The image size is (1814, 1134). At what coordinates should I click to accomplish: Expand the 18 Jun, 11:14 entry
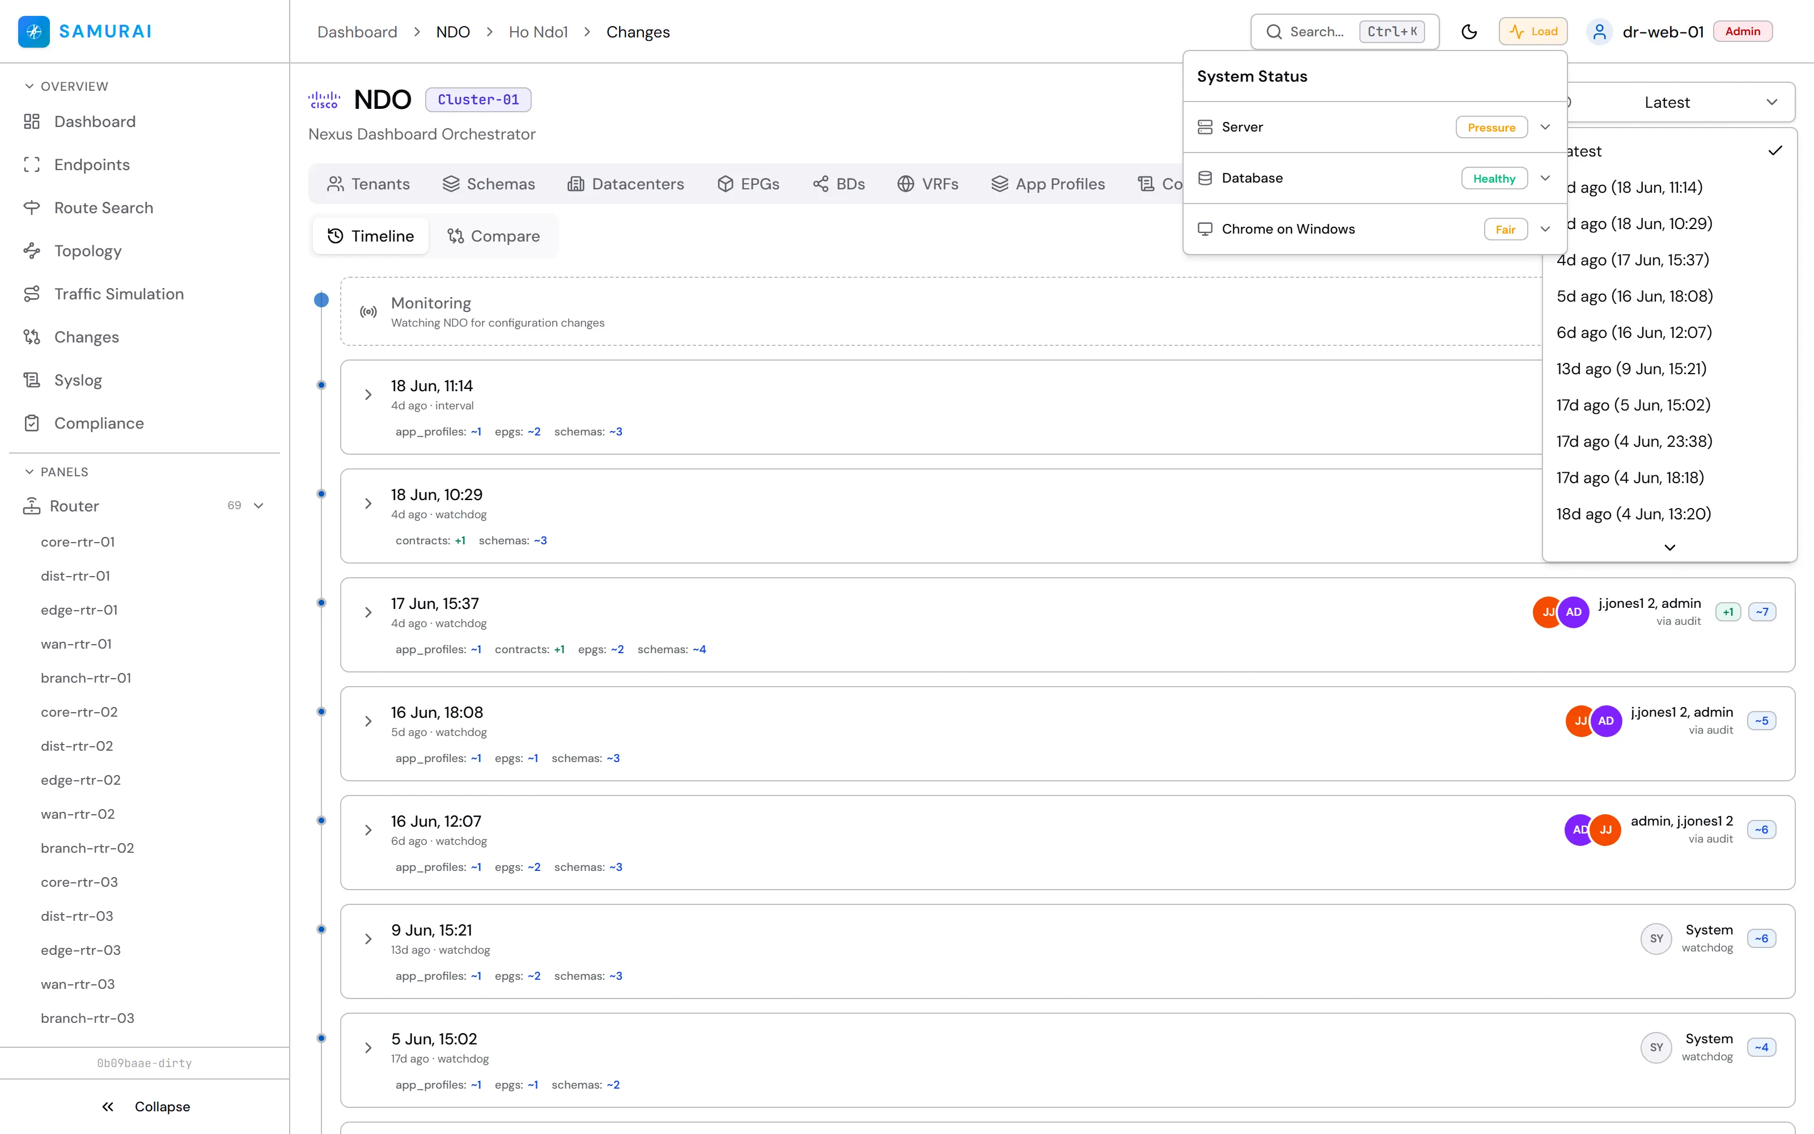(368, 395)
